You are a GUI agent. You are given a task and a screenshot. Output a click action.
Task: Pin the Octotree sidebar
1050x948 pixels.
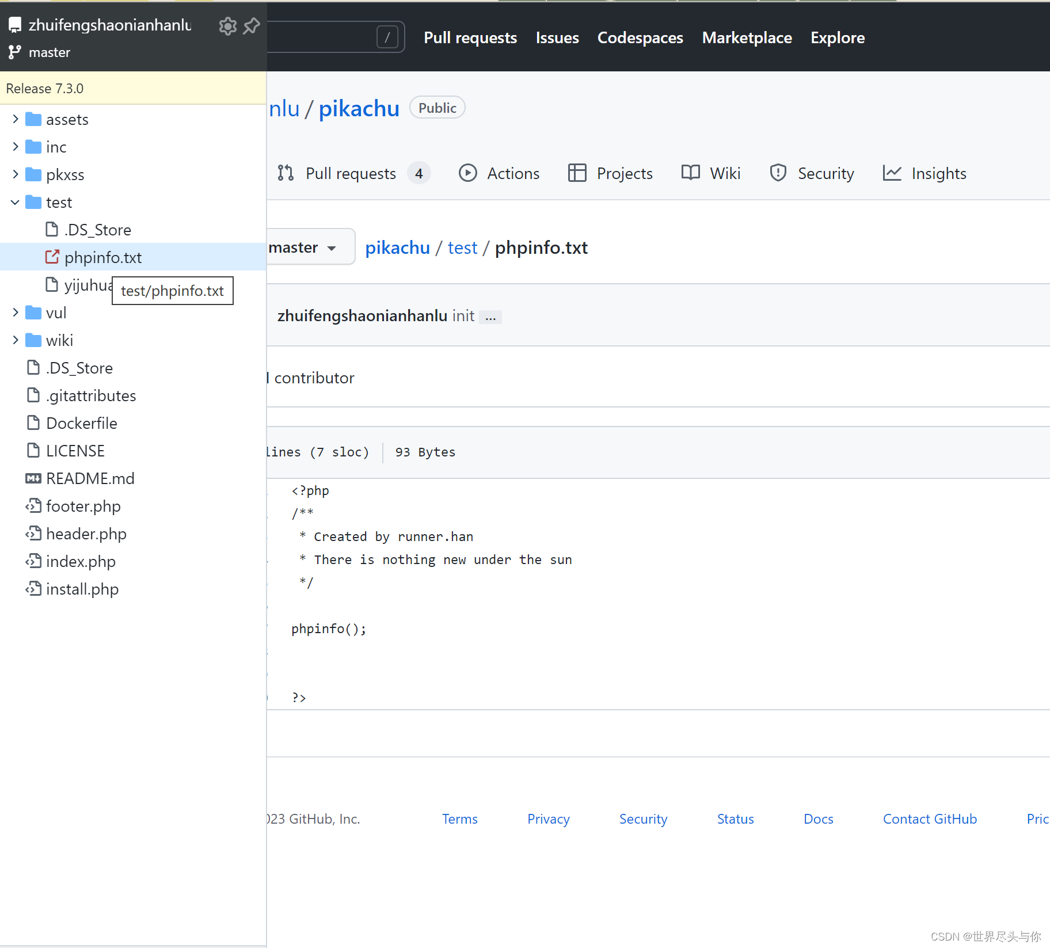tap(252, 26)
